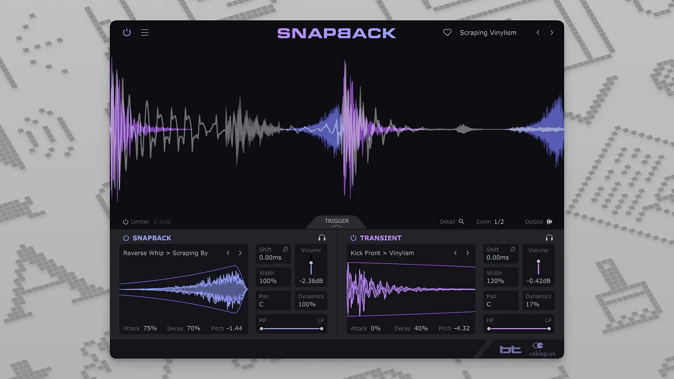Click the BT logo

pyautogui.click(x=510, y=350)
